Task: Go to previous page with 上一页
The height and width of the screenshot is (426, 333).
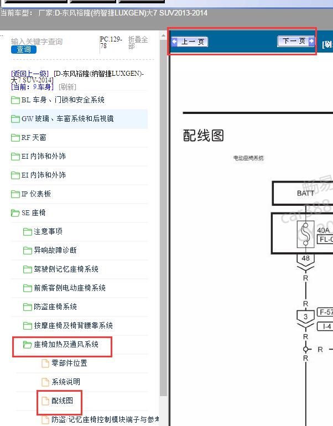Action: [x=190, y=42]
